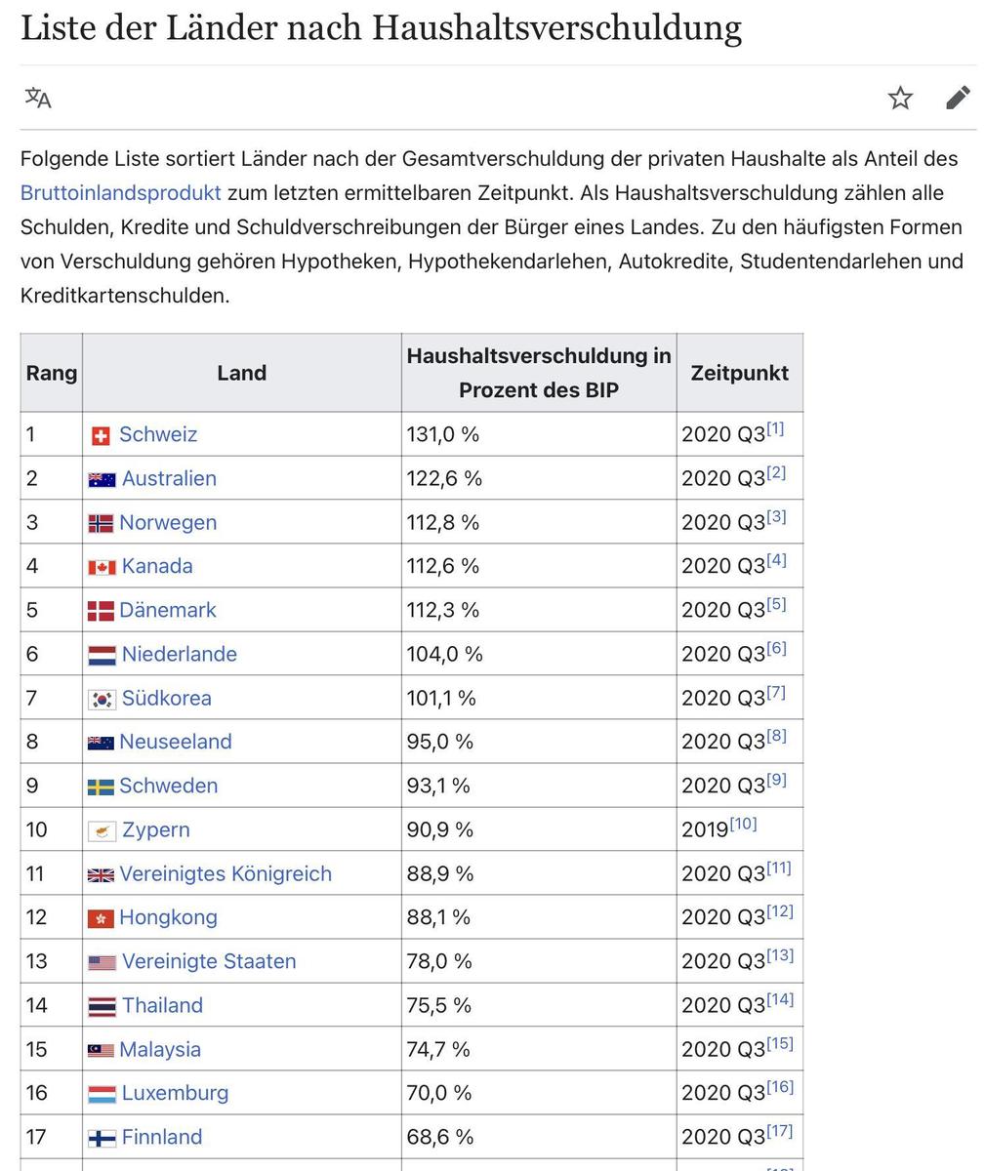Click the Haushaltsverschuldung in Prozent header

[x=539, y=373]
